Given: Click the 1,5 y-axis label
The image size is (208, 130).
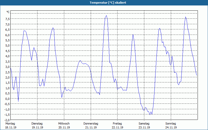Looking at the screenshot, I should pos(8,82).
